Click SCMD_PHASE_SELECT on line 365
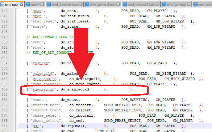The image size is (212, 132). coord(123,121)
